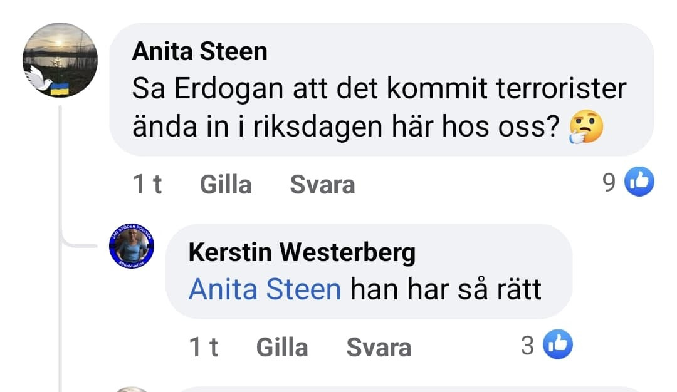The image size is (677, 392).
Task: Click the thinking face emoji in the comment
Action: (585, 128)
